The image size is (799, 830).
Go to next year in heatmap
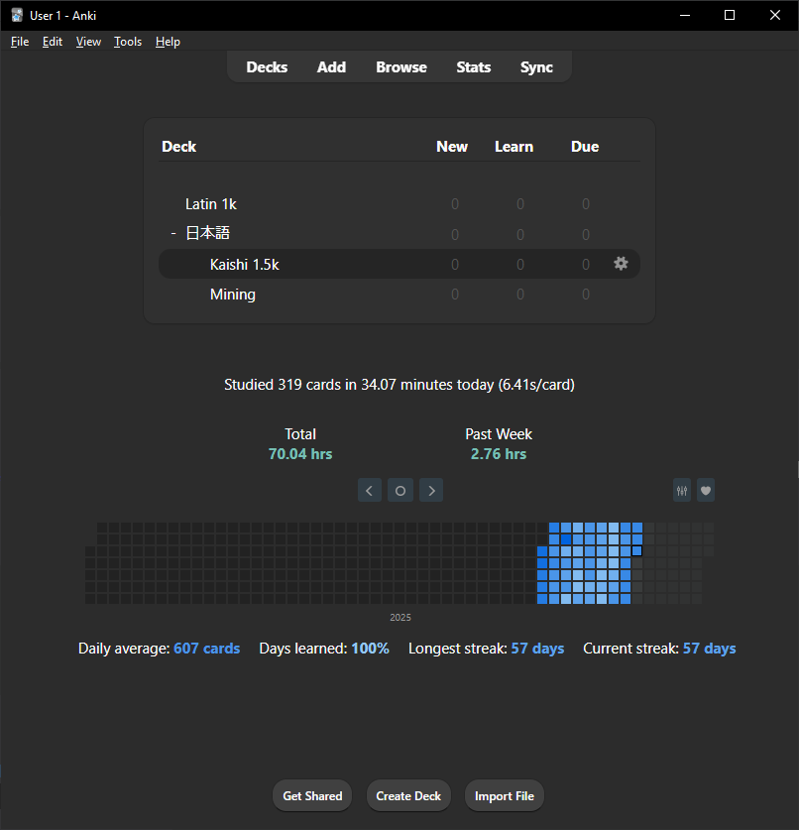pos(431,490)
